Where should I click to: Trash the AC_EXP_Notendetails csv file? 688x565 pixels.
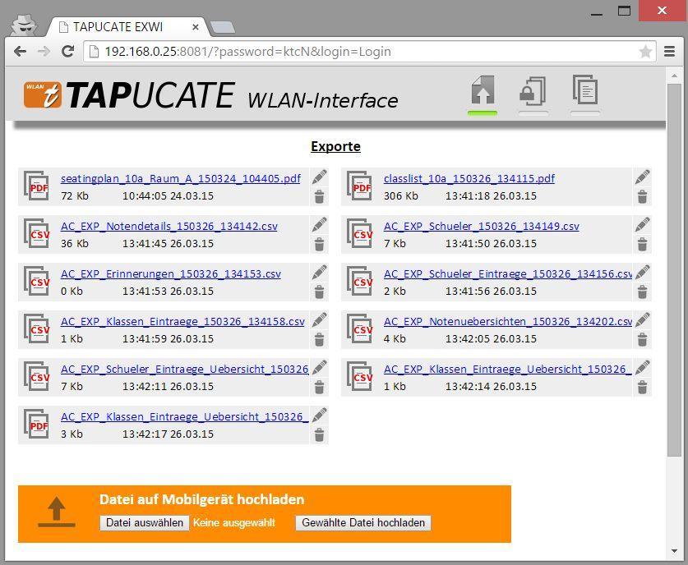pyautogui.click(x=319, y=244)
